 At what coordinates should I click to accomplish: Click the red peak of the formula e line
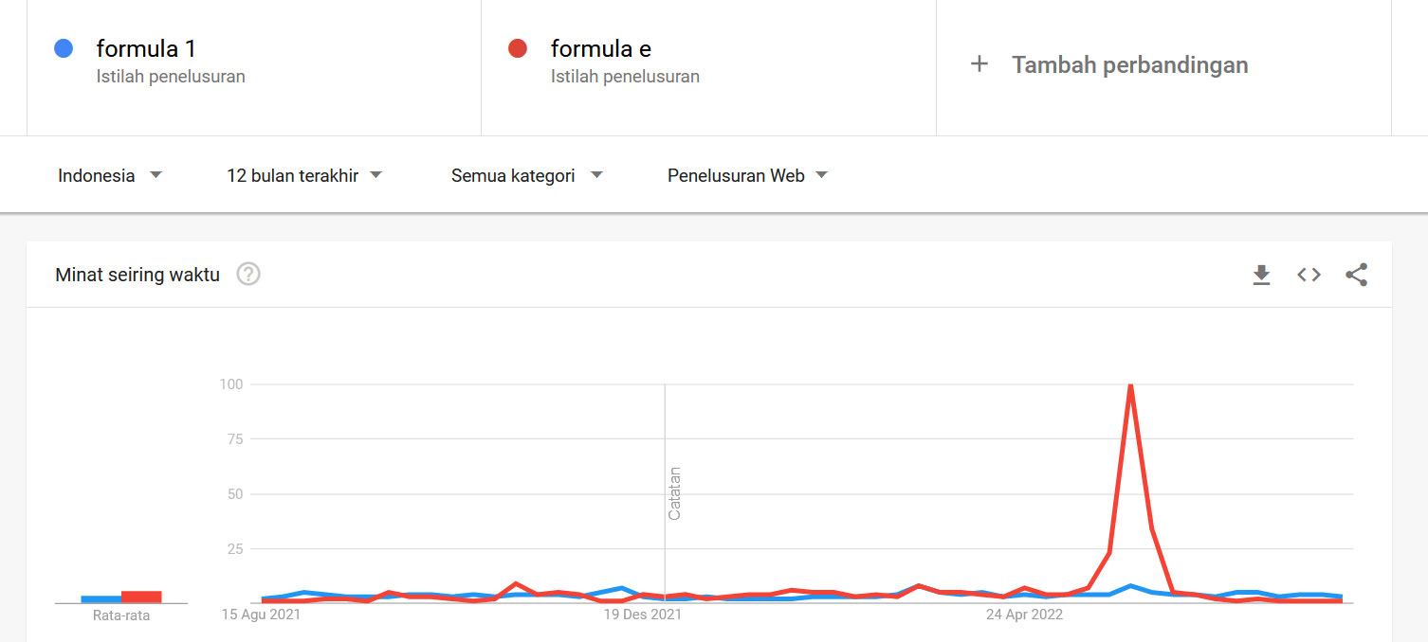pos(1130,385)
